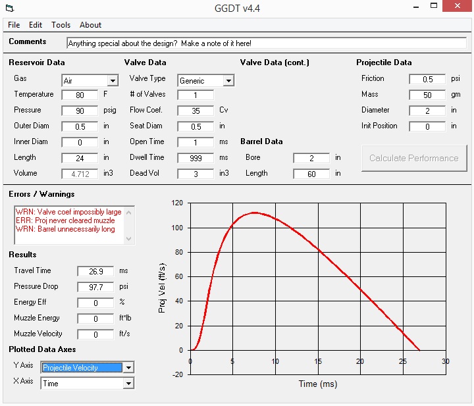Open the About menu
Screen dimensions: 474x406
tap(90, 25)
